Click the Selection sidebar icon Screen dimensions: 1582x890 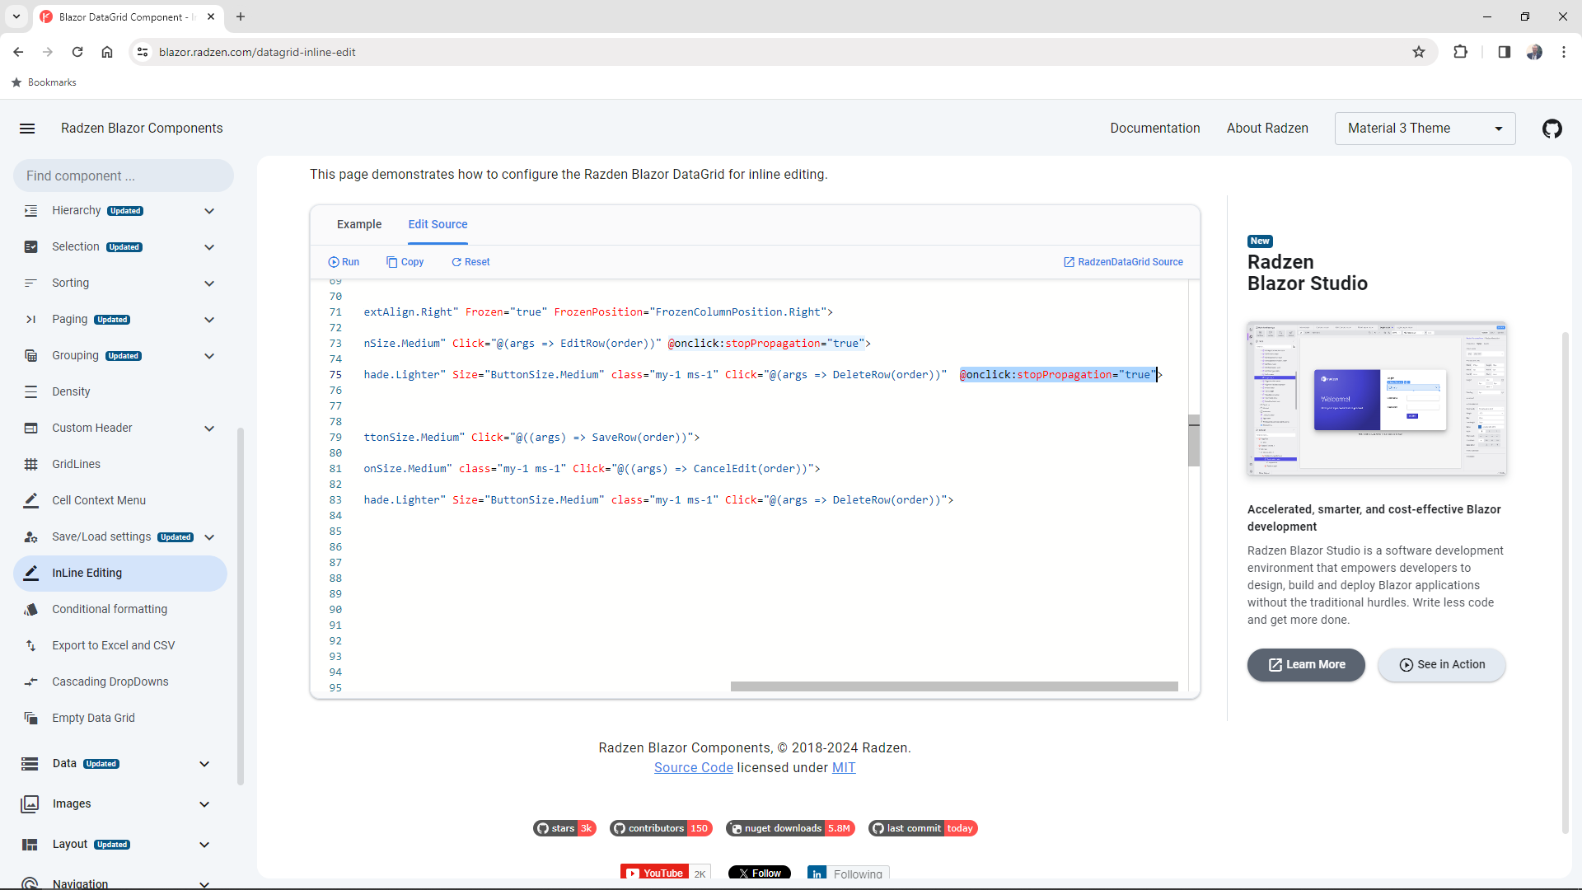pos(30,247)
